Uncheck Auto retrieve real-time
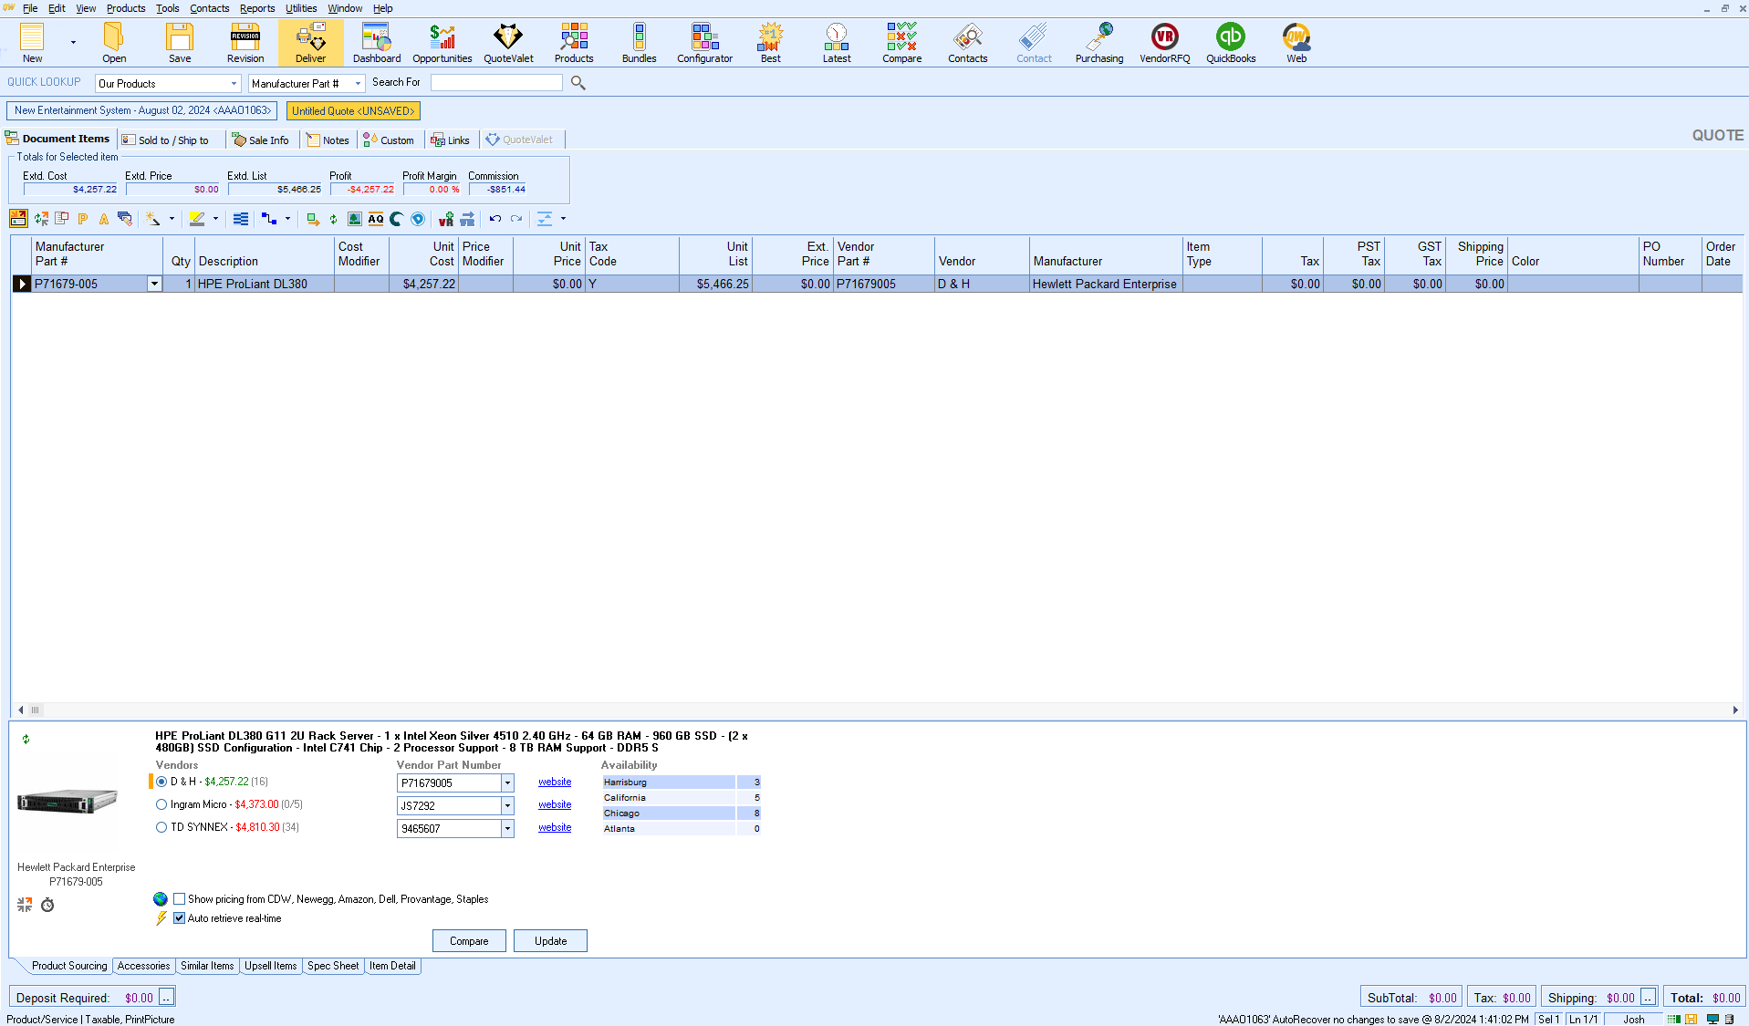1749x1026 pixels. coord(180,918)
